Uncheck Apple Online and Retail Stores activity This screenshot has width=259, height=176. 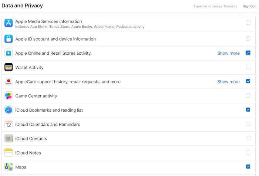pyautogui.click(x=248, y=53)
